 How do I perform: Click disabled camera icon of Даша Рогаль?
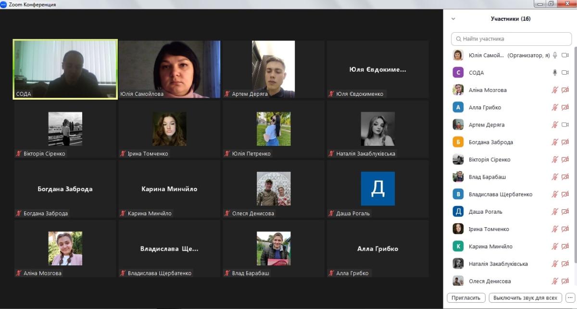tap(565, 211)
